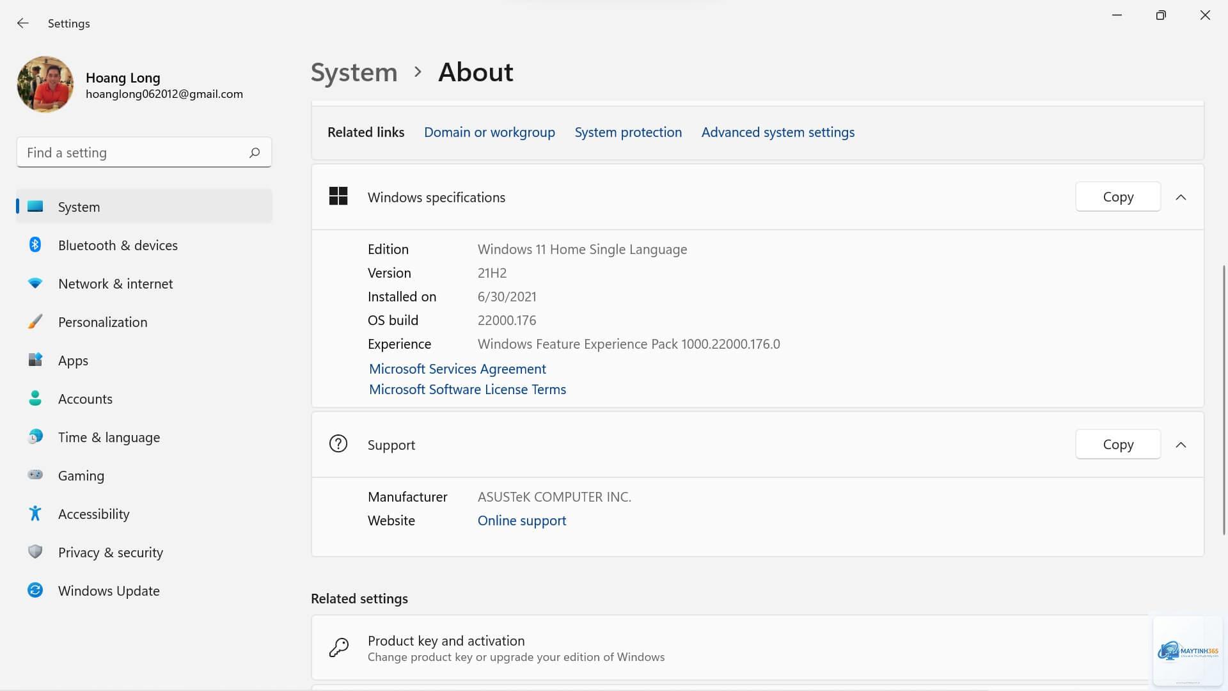Collapse the Windows specifications section
1228x691 pixels.
1181,197
